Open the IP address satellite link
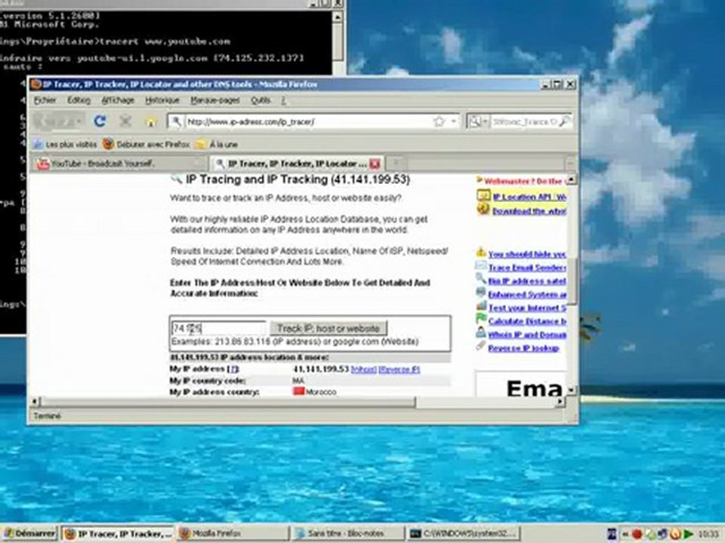 tap(526, 281)
